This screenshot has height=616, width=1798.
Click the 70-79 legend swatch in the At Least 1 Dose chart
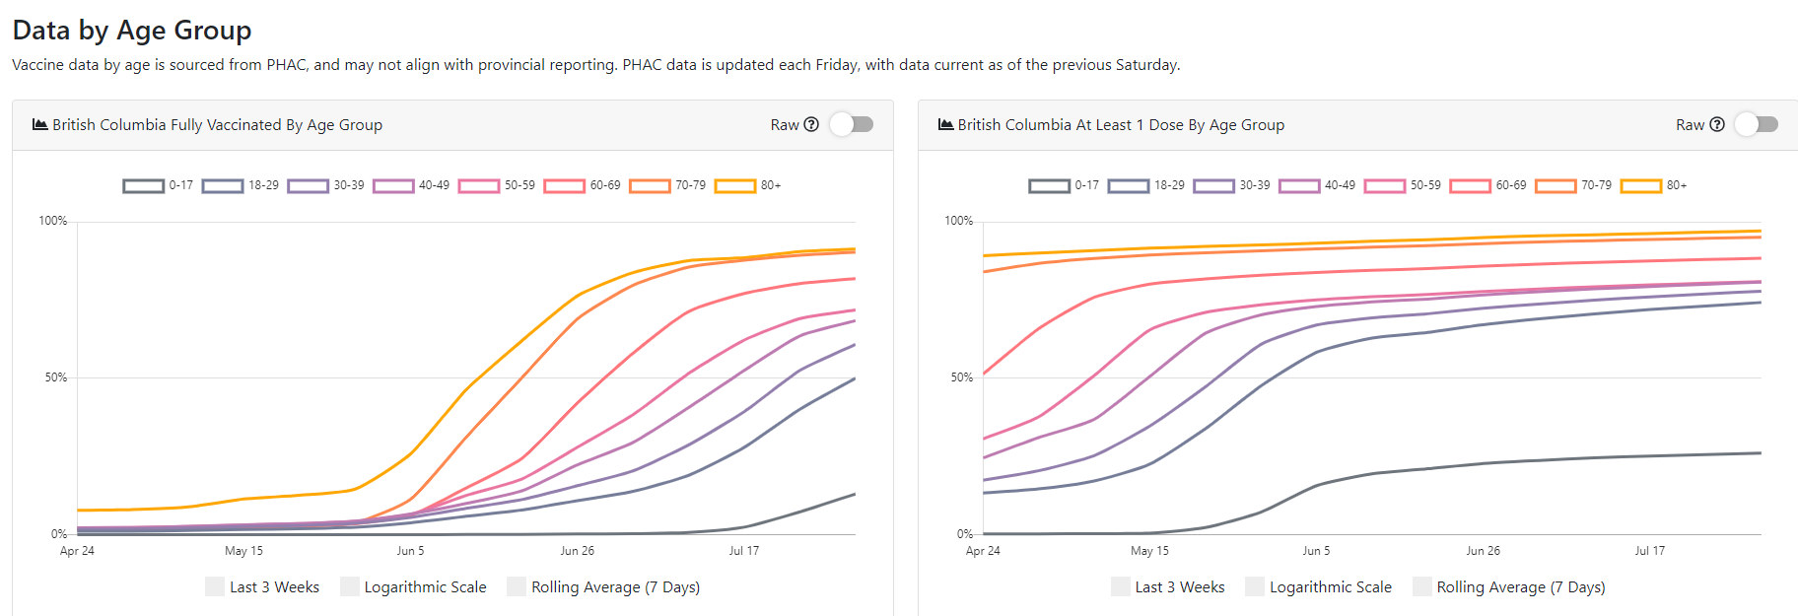tap(1556, 185)
